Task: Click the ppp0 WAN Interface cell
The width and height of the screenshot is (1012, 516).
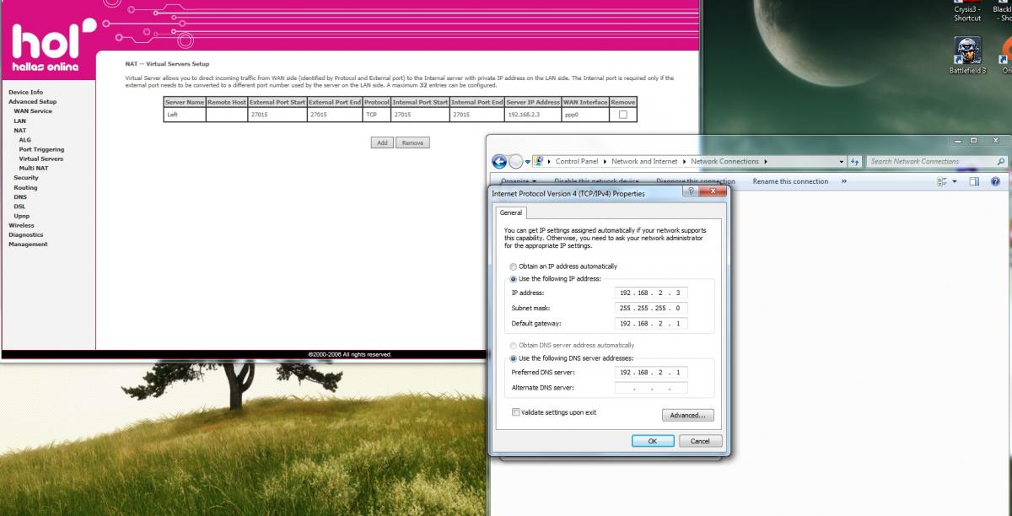Action: [585, 115]
